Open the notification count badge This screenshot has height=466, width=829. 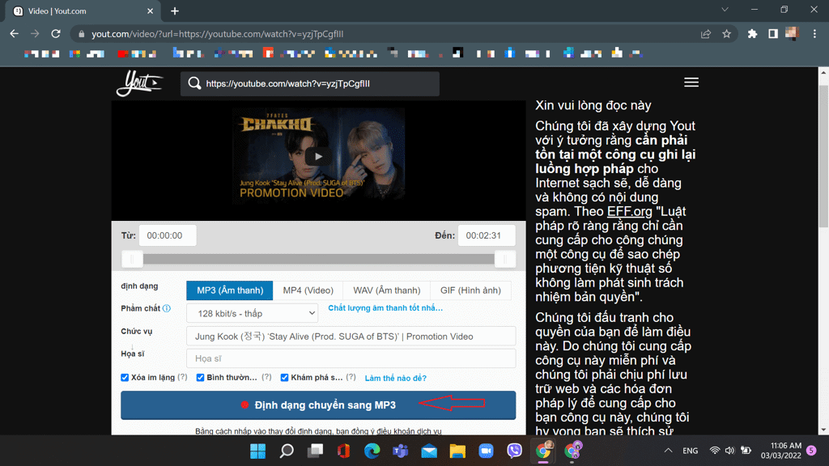(x=811, y=451)
